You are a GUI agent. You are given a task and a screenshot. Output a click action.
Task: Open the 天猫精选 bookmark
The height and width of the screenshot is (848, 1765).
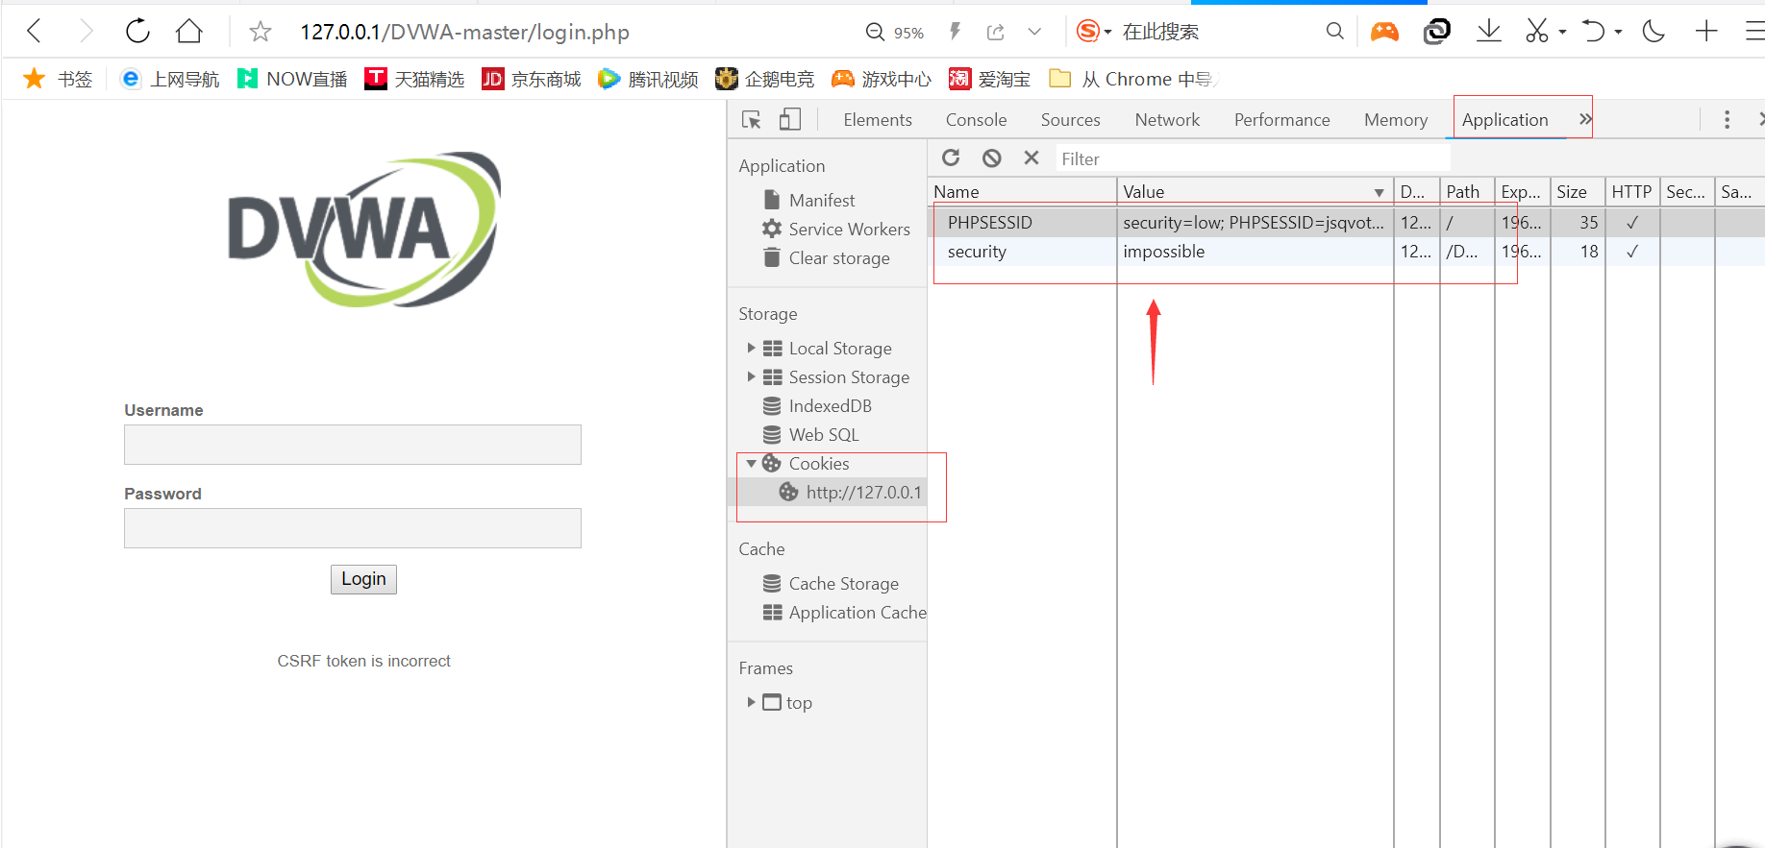pos(414,79)
